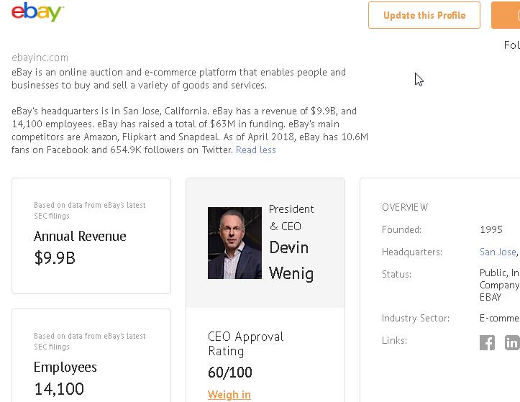Collapse the description with "Read less"
520x402 pixels.
tap(255, 150)
